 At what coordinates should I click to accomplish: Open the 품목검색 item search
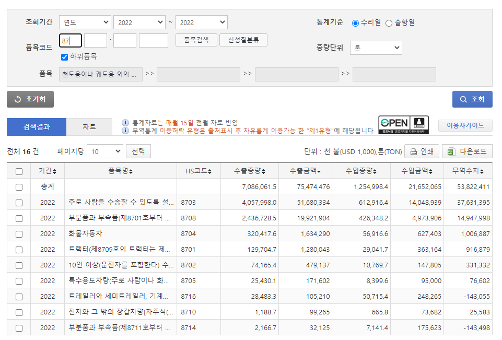coord(196,40)
